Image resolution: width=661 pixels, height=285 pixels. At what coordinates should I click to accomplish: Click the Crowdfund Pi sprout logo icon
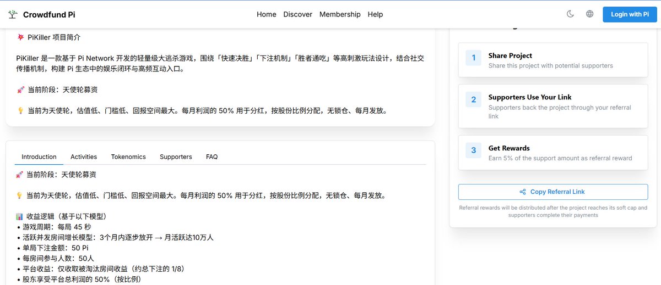click(12, 14)
